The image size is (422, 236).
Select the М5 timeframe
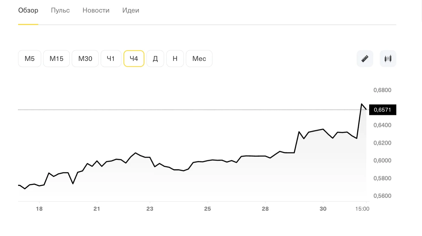point(29,59)
